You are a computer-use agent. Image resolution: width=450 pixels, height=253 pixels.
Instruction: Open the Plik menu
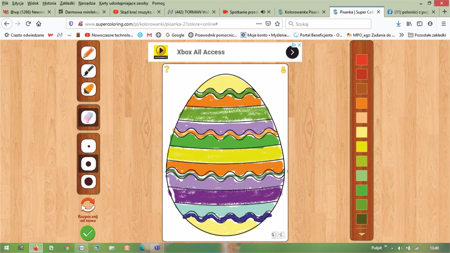click(x=5, y=3)
